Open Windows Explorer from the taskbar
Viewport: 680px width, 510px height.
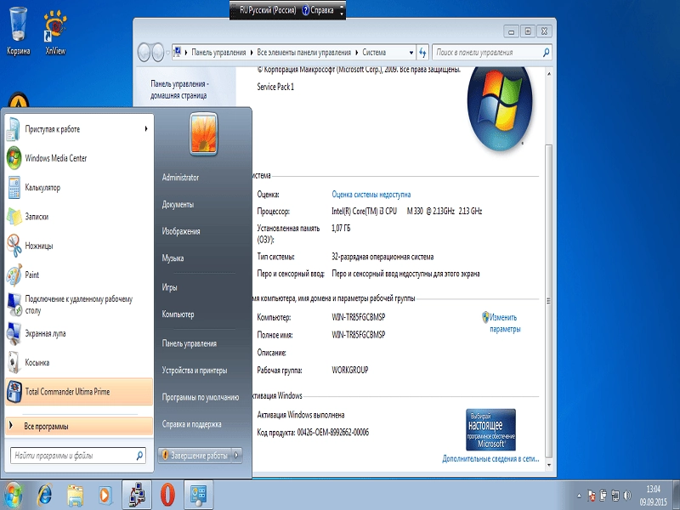[x=75, y=495]
